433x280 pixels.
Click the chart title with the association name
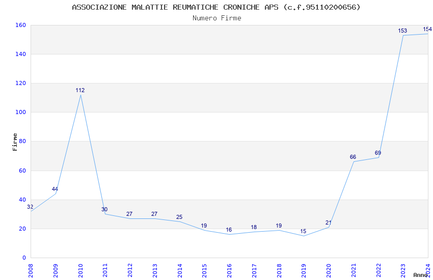[216, 7]
